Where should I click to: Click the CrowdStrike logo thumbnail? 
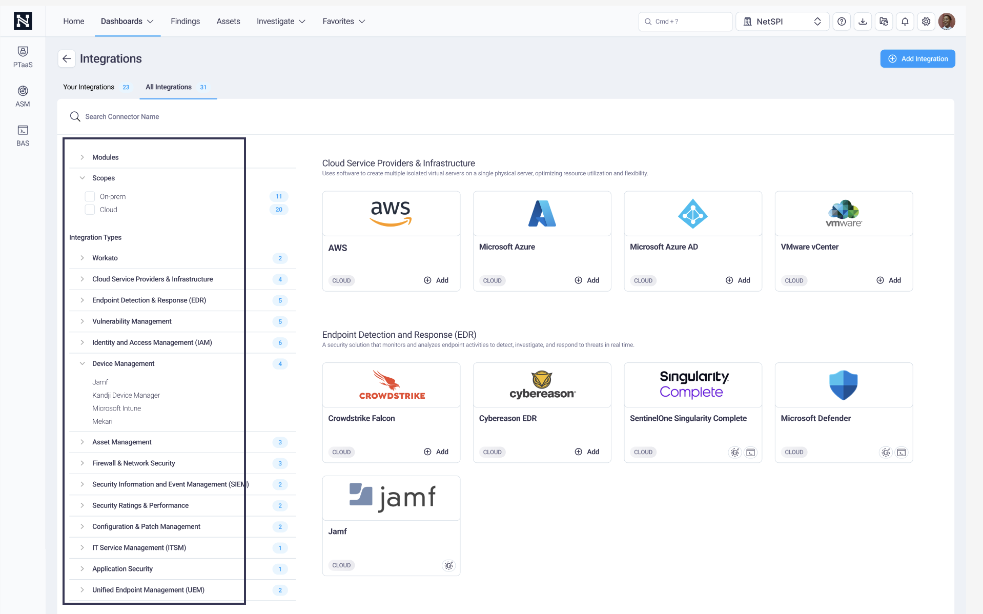391,385
